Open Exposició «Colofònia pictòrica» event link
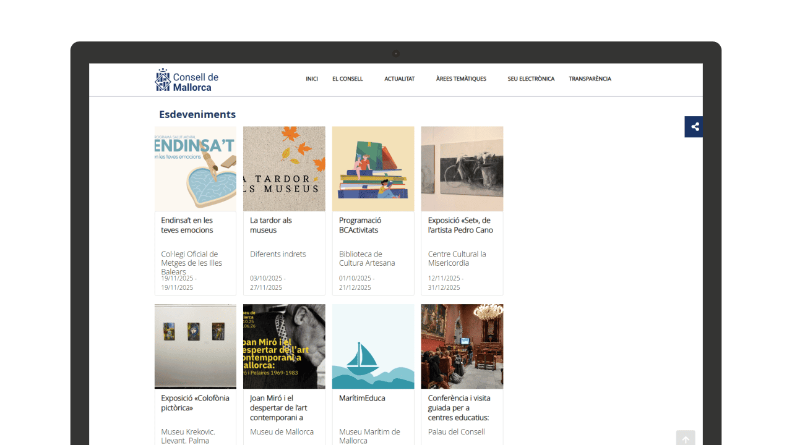Screen dimensions: 792x445 pos(195,403)
